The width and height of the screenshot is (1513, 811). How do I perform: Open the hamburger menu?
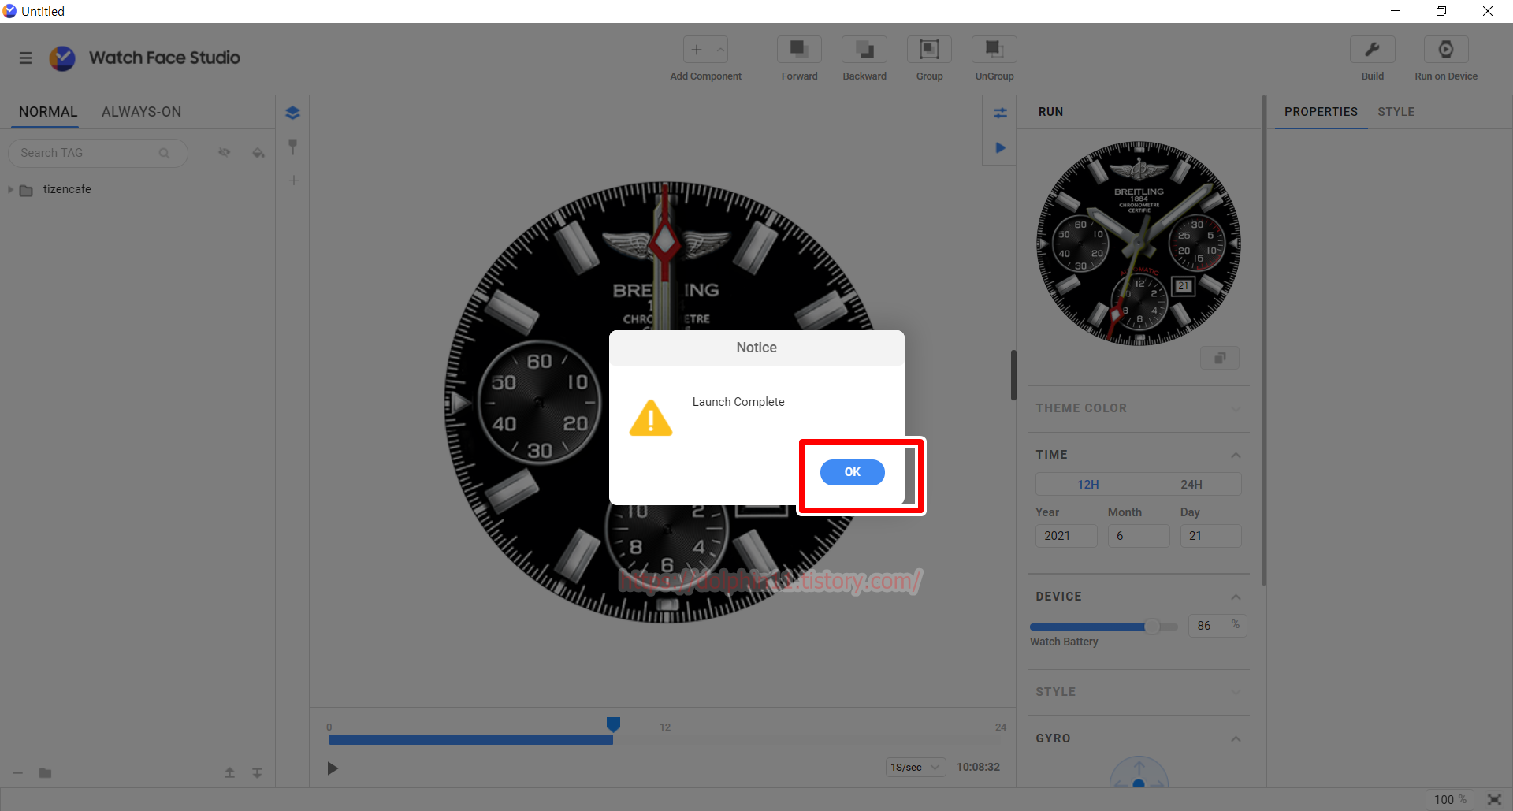[x=25, y=58]
